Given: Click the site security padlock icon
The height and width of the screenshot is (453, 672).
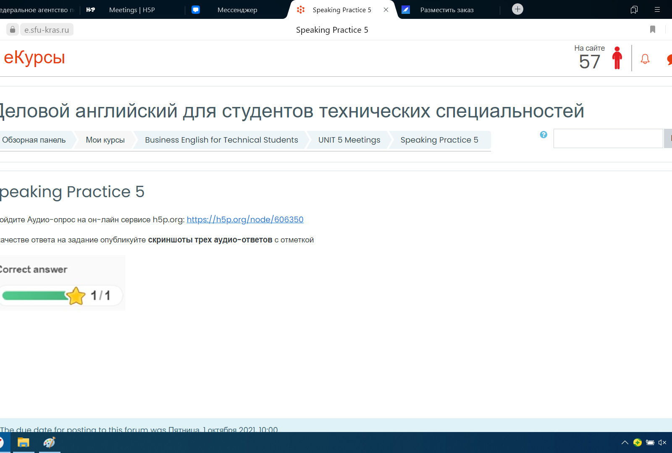Looking at the screenshot, I should point(13,29).
